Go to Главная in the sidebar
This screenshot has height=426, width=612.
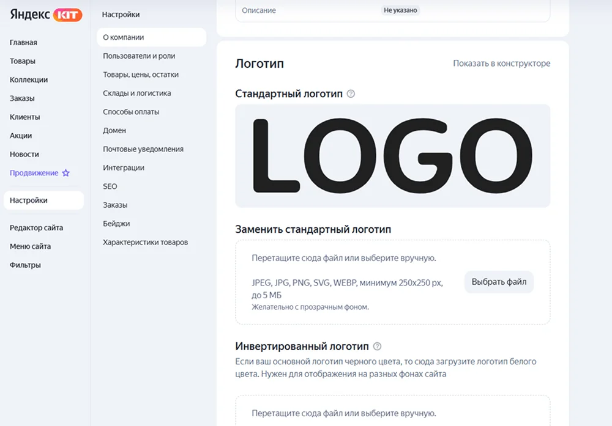tap(23, 43)
